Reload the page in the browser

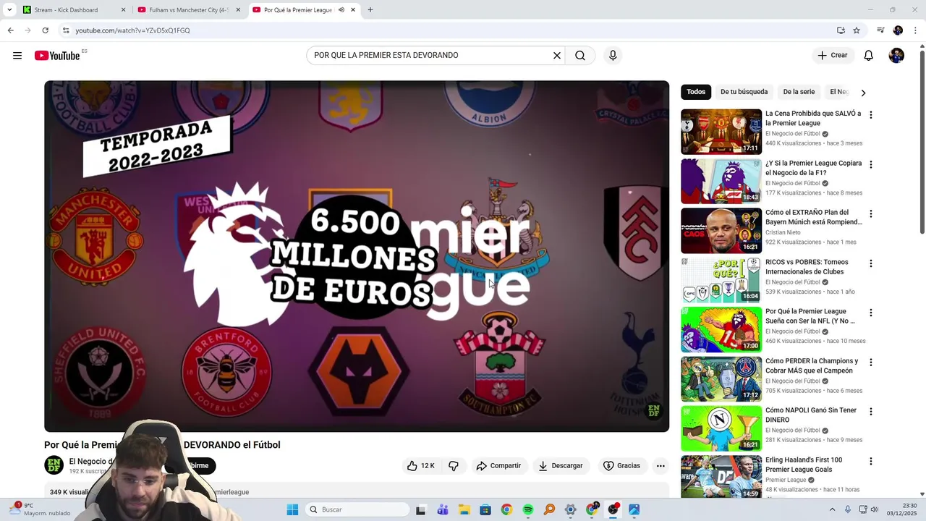click(45, 30)
